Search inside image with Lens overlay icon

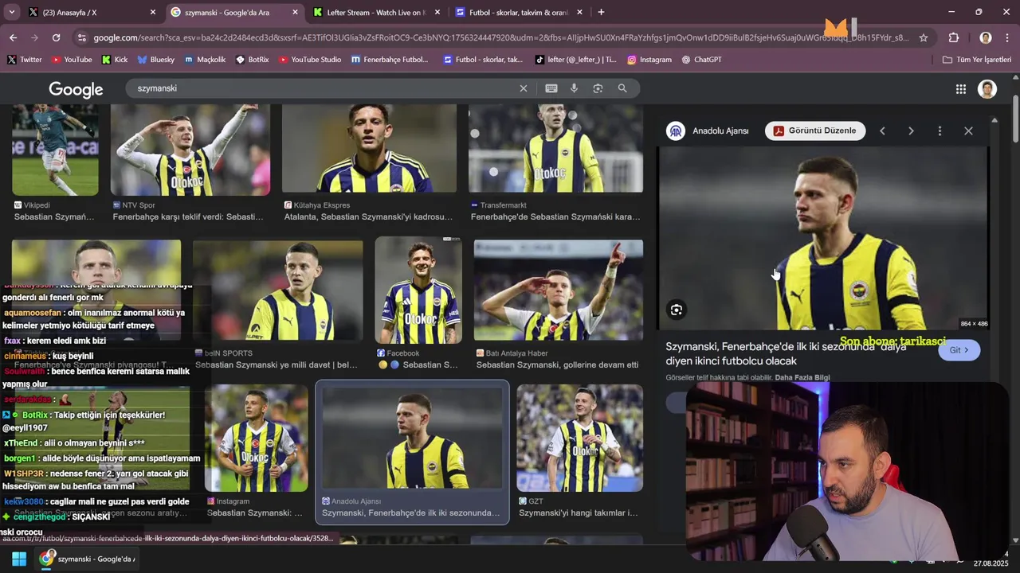pyautogui.click(x=677, y=310)
